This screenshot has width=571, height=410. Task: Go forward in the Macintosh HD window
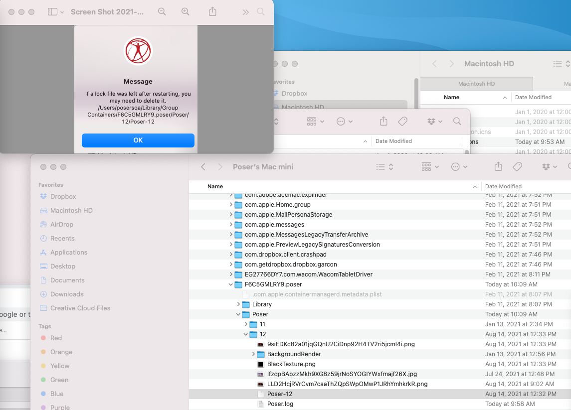[x=451, y=64]
